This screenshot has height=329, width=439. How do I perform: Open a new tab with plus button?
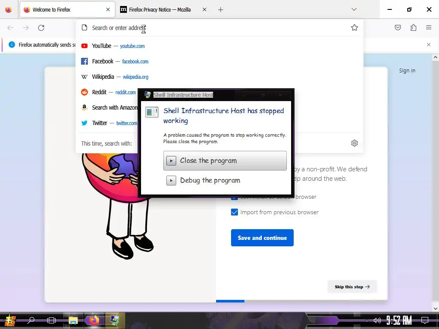pos(221,10)
